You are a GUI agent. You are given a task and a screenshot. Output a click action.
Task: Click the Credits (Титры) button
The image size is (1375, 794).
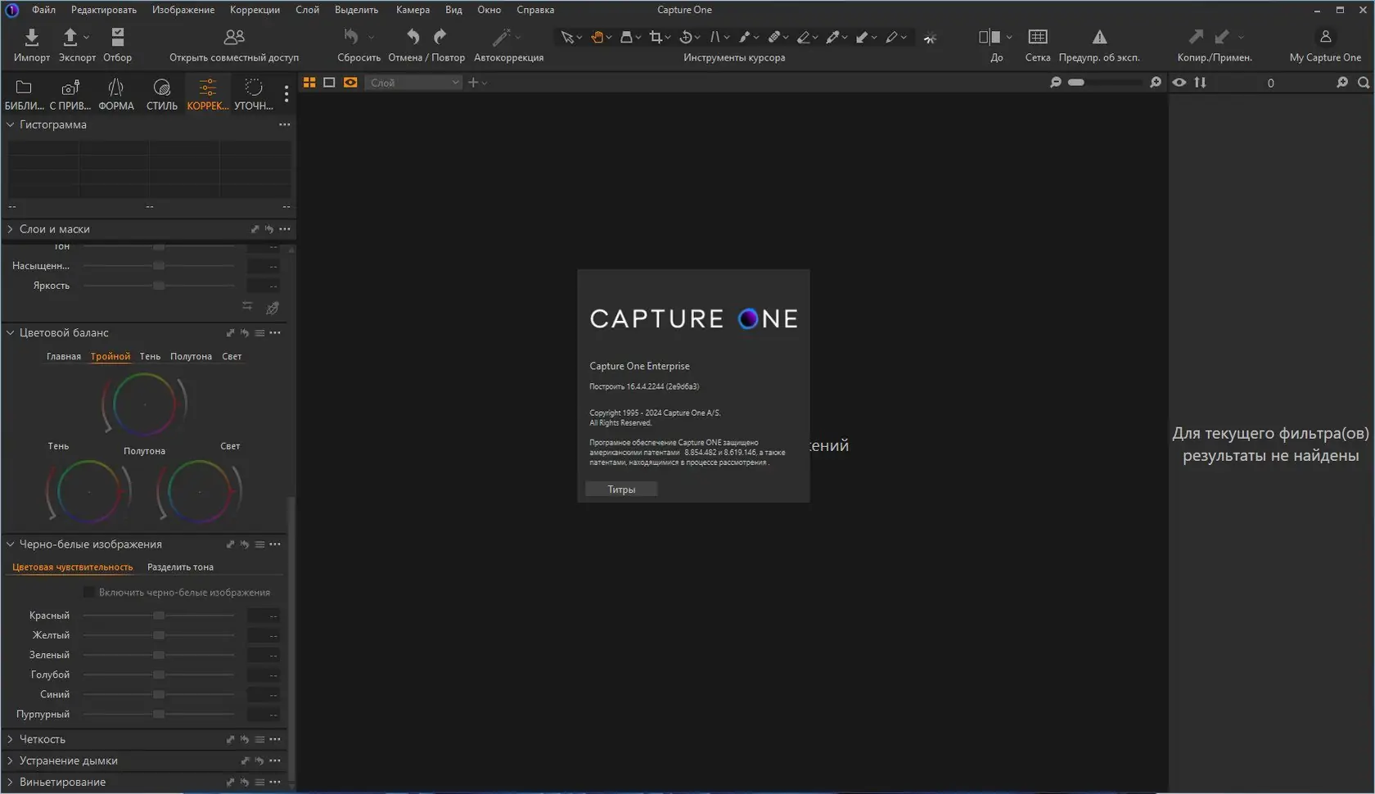point(621,489)
